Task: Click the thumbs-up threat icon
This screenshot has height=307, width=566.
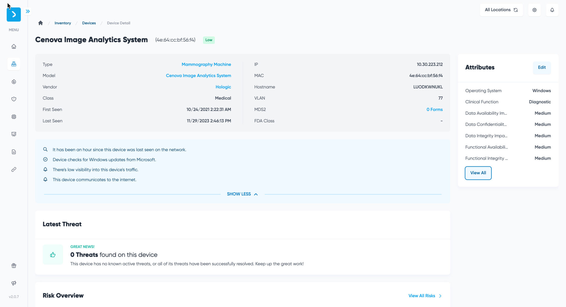Action: (53, 255)
